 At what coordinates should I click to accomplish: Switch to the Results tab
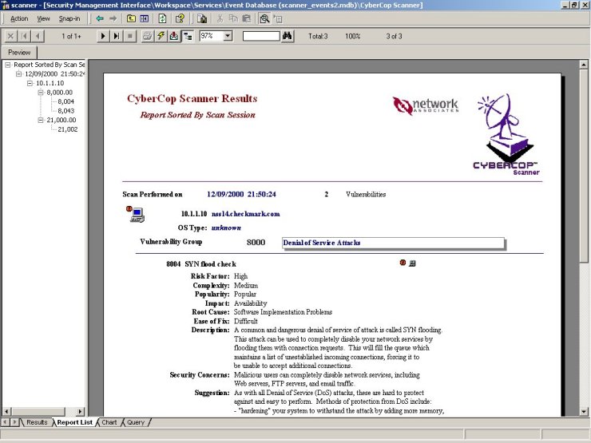point(37,422)
